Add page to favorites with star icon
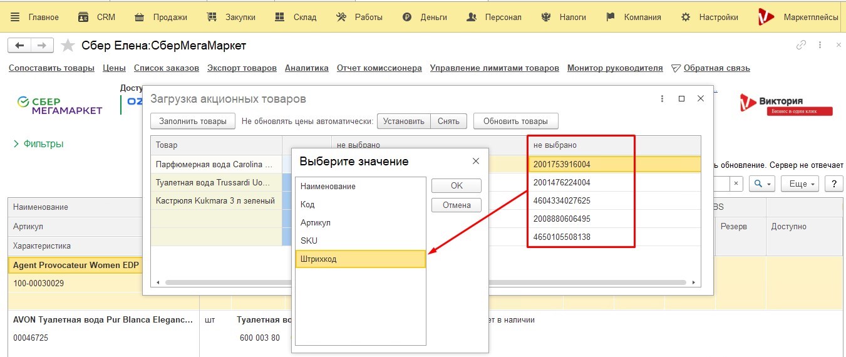 coord(68,45)
